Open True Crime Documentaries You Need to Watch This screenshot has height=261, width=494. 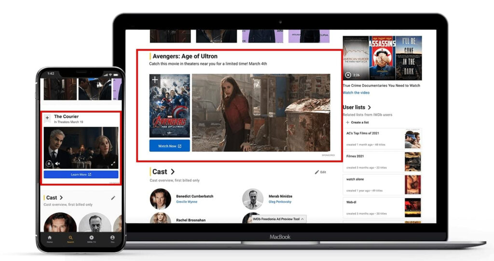(381, 85)
